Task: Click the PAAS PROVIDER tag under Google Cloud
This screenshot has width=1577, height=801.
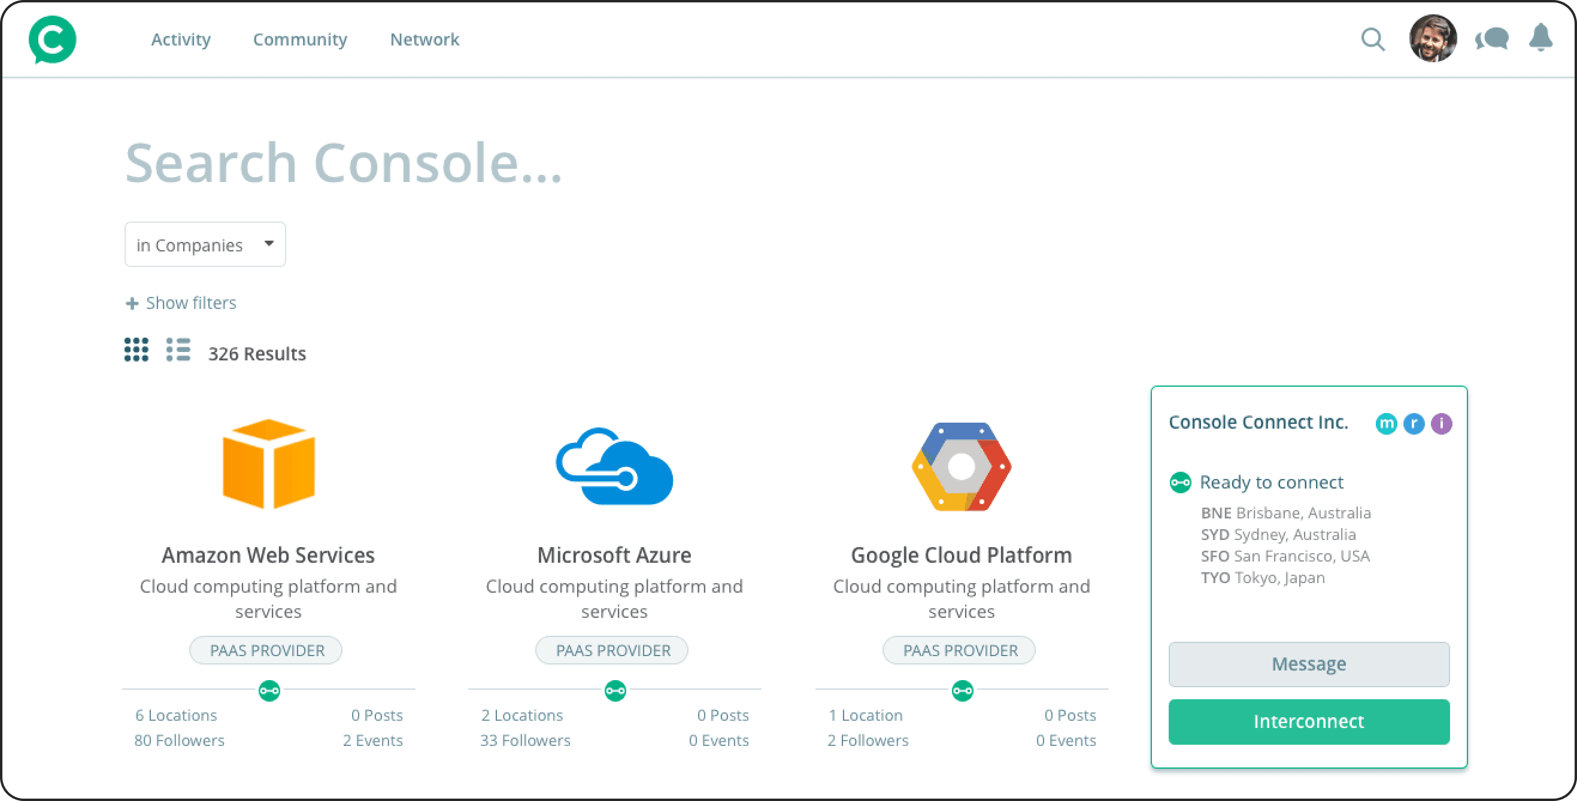Action: tap(959, 651)
